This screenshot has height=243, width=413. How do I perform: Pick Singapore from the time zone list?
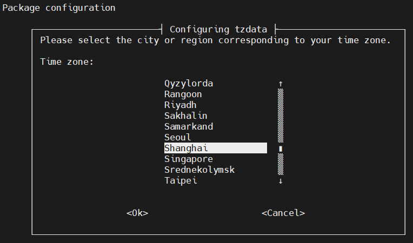(189, 159)
